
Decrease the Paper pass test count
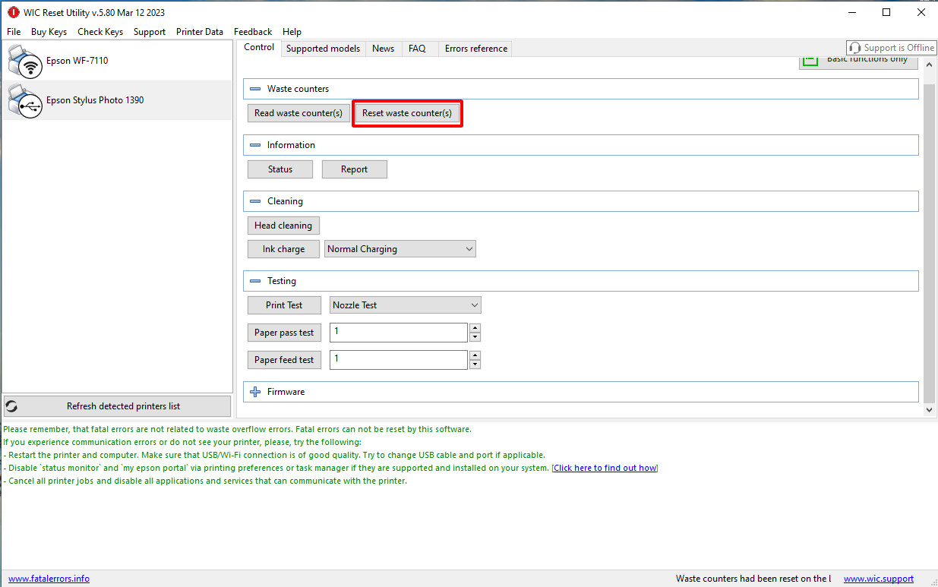(x=475, y=337)
